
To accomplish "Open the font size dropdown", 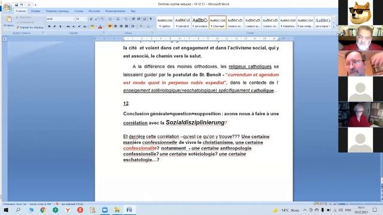I will point(86,19).
